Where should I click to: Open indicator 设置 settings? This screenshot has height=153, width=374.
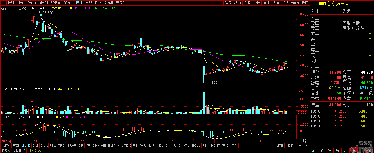coord(234,146)
